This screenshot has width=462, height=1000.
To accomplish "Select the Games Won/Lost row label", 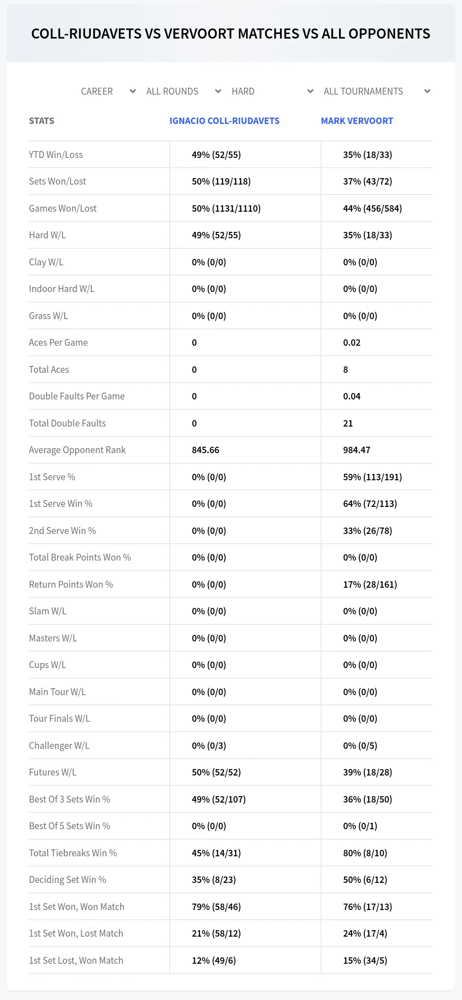I will pos(63,208).
